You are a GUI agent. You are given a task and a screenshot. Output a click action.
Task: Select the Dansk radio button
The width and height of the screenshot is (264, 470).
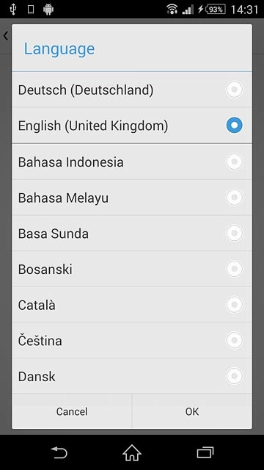pos(235,376)
